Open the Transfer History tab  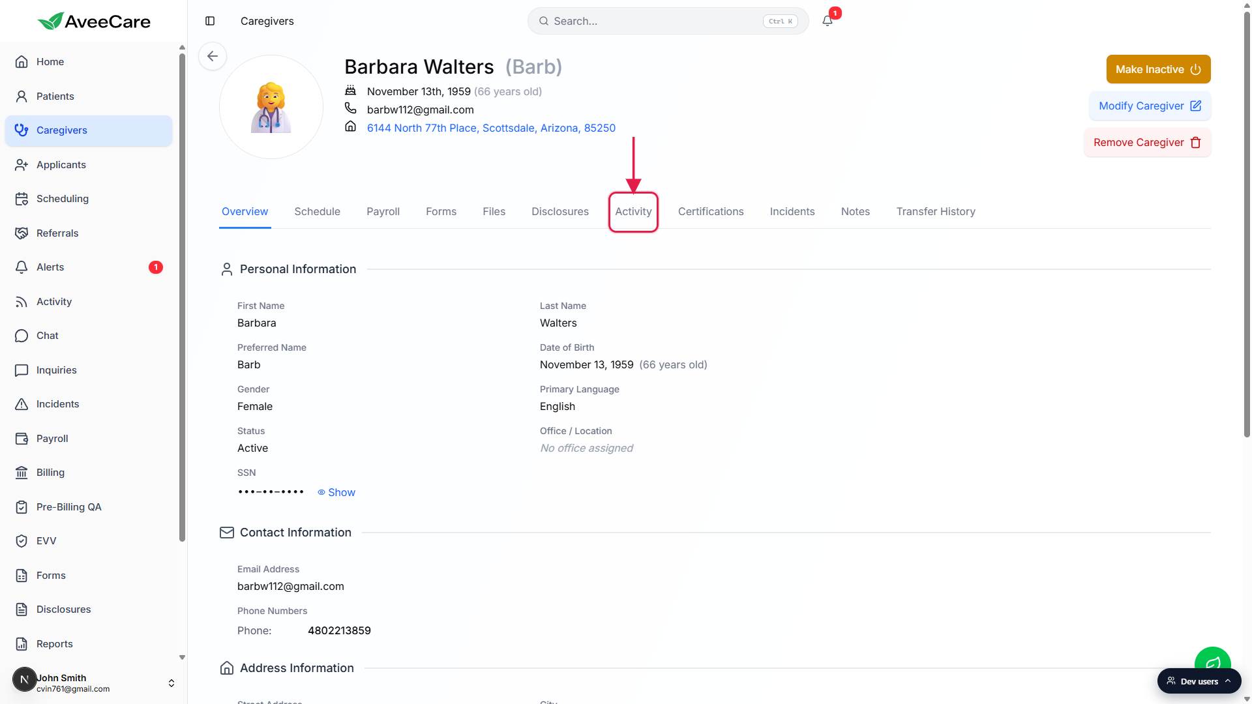pos(936,212)
